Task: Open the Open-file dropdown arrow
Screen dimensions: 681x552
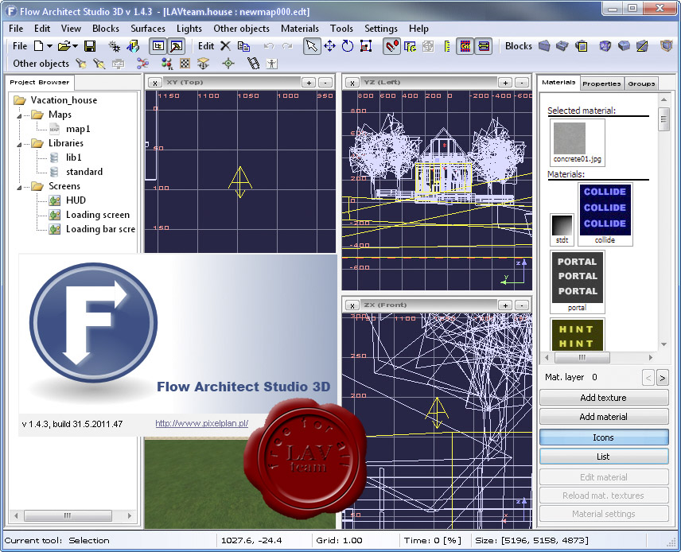Action: click(75, 46)
